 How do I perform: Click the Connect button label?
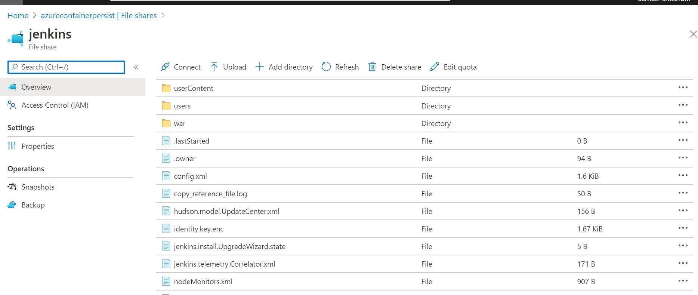187,67
